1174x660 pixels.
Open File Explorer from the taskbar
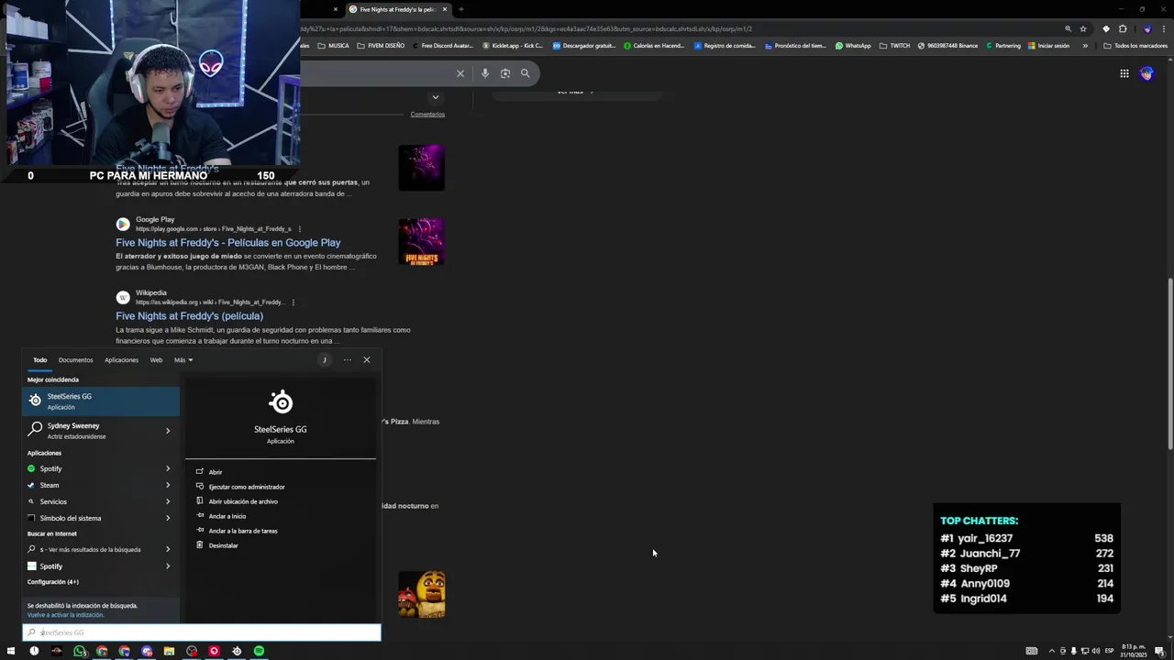[x=169, y=651]
